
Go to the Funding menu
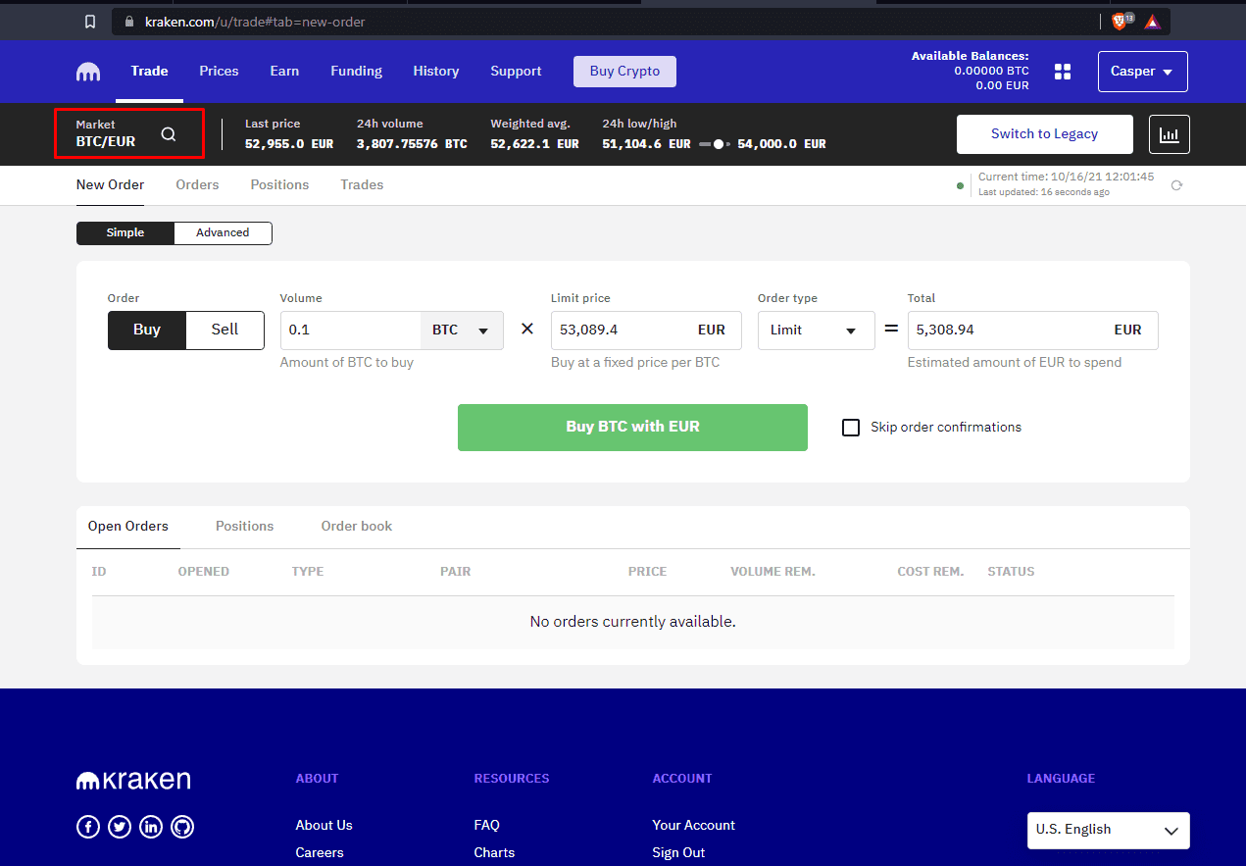click(x=356, y=72)
